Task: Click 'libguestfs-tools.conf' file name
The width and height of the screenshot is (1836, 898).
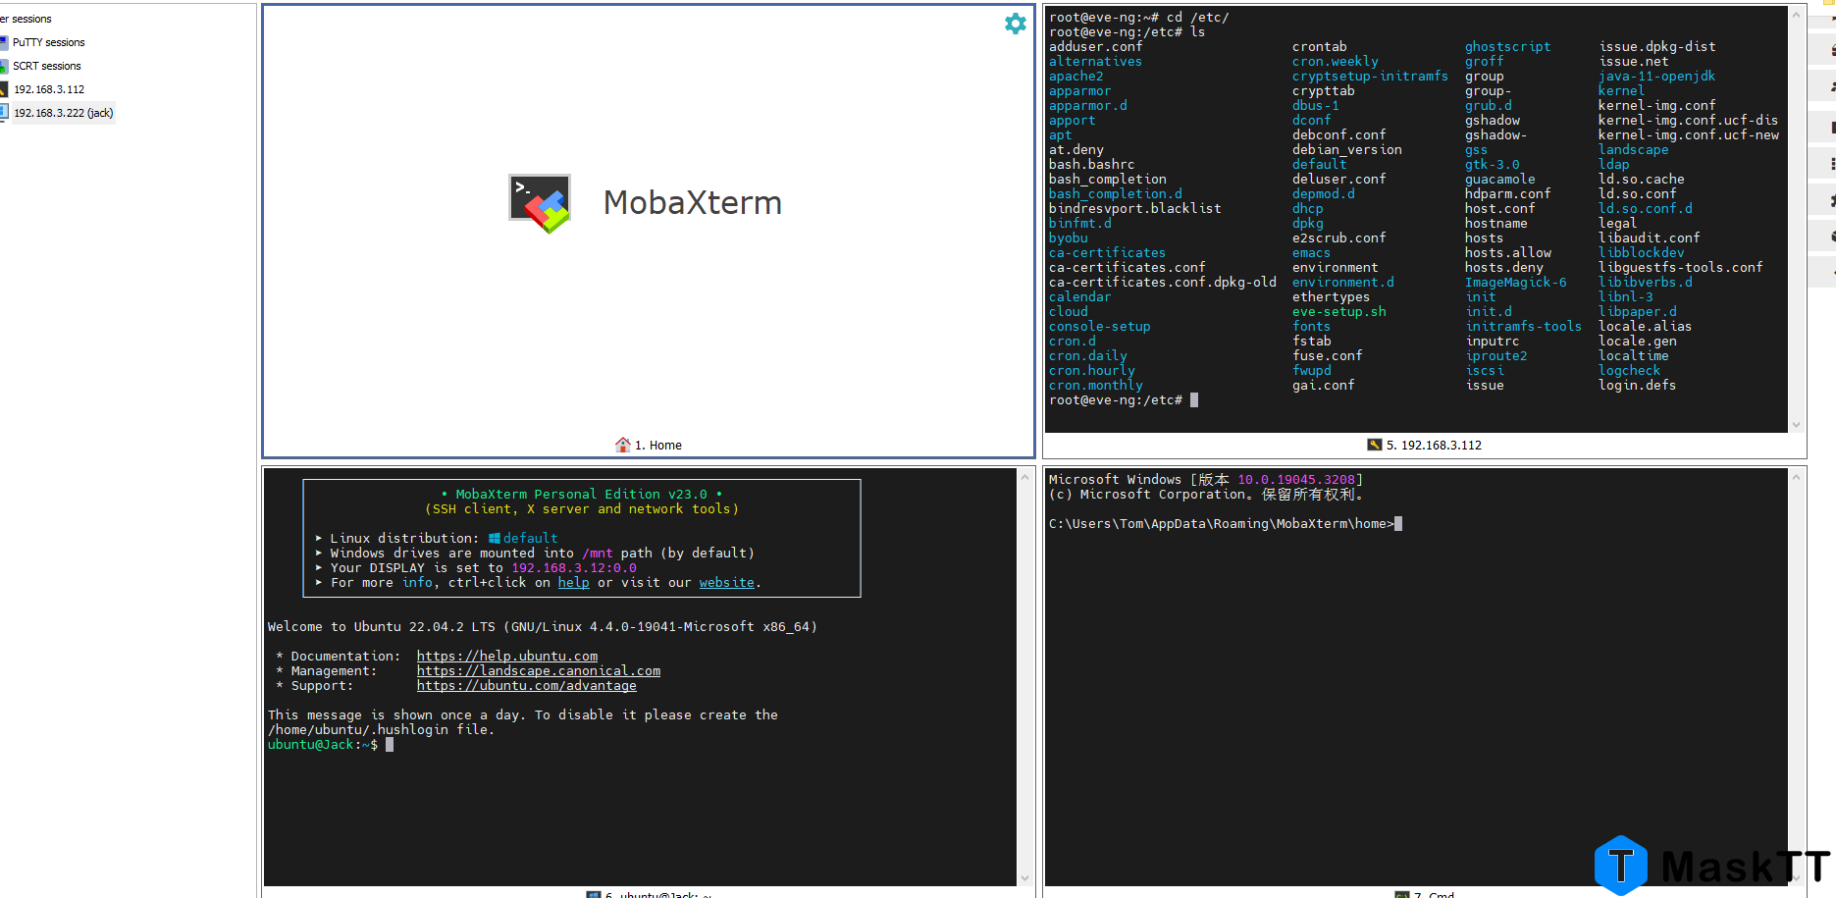Action: pyautogui.click(x=1681, y=267)
